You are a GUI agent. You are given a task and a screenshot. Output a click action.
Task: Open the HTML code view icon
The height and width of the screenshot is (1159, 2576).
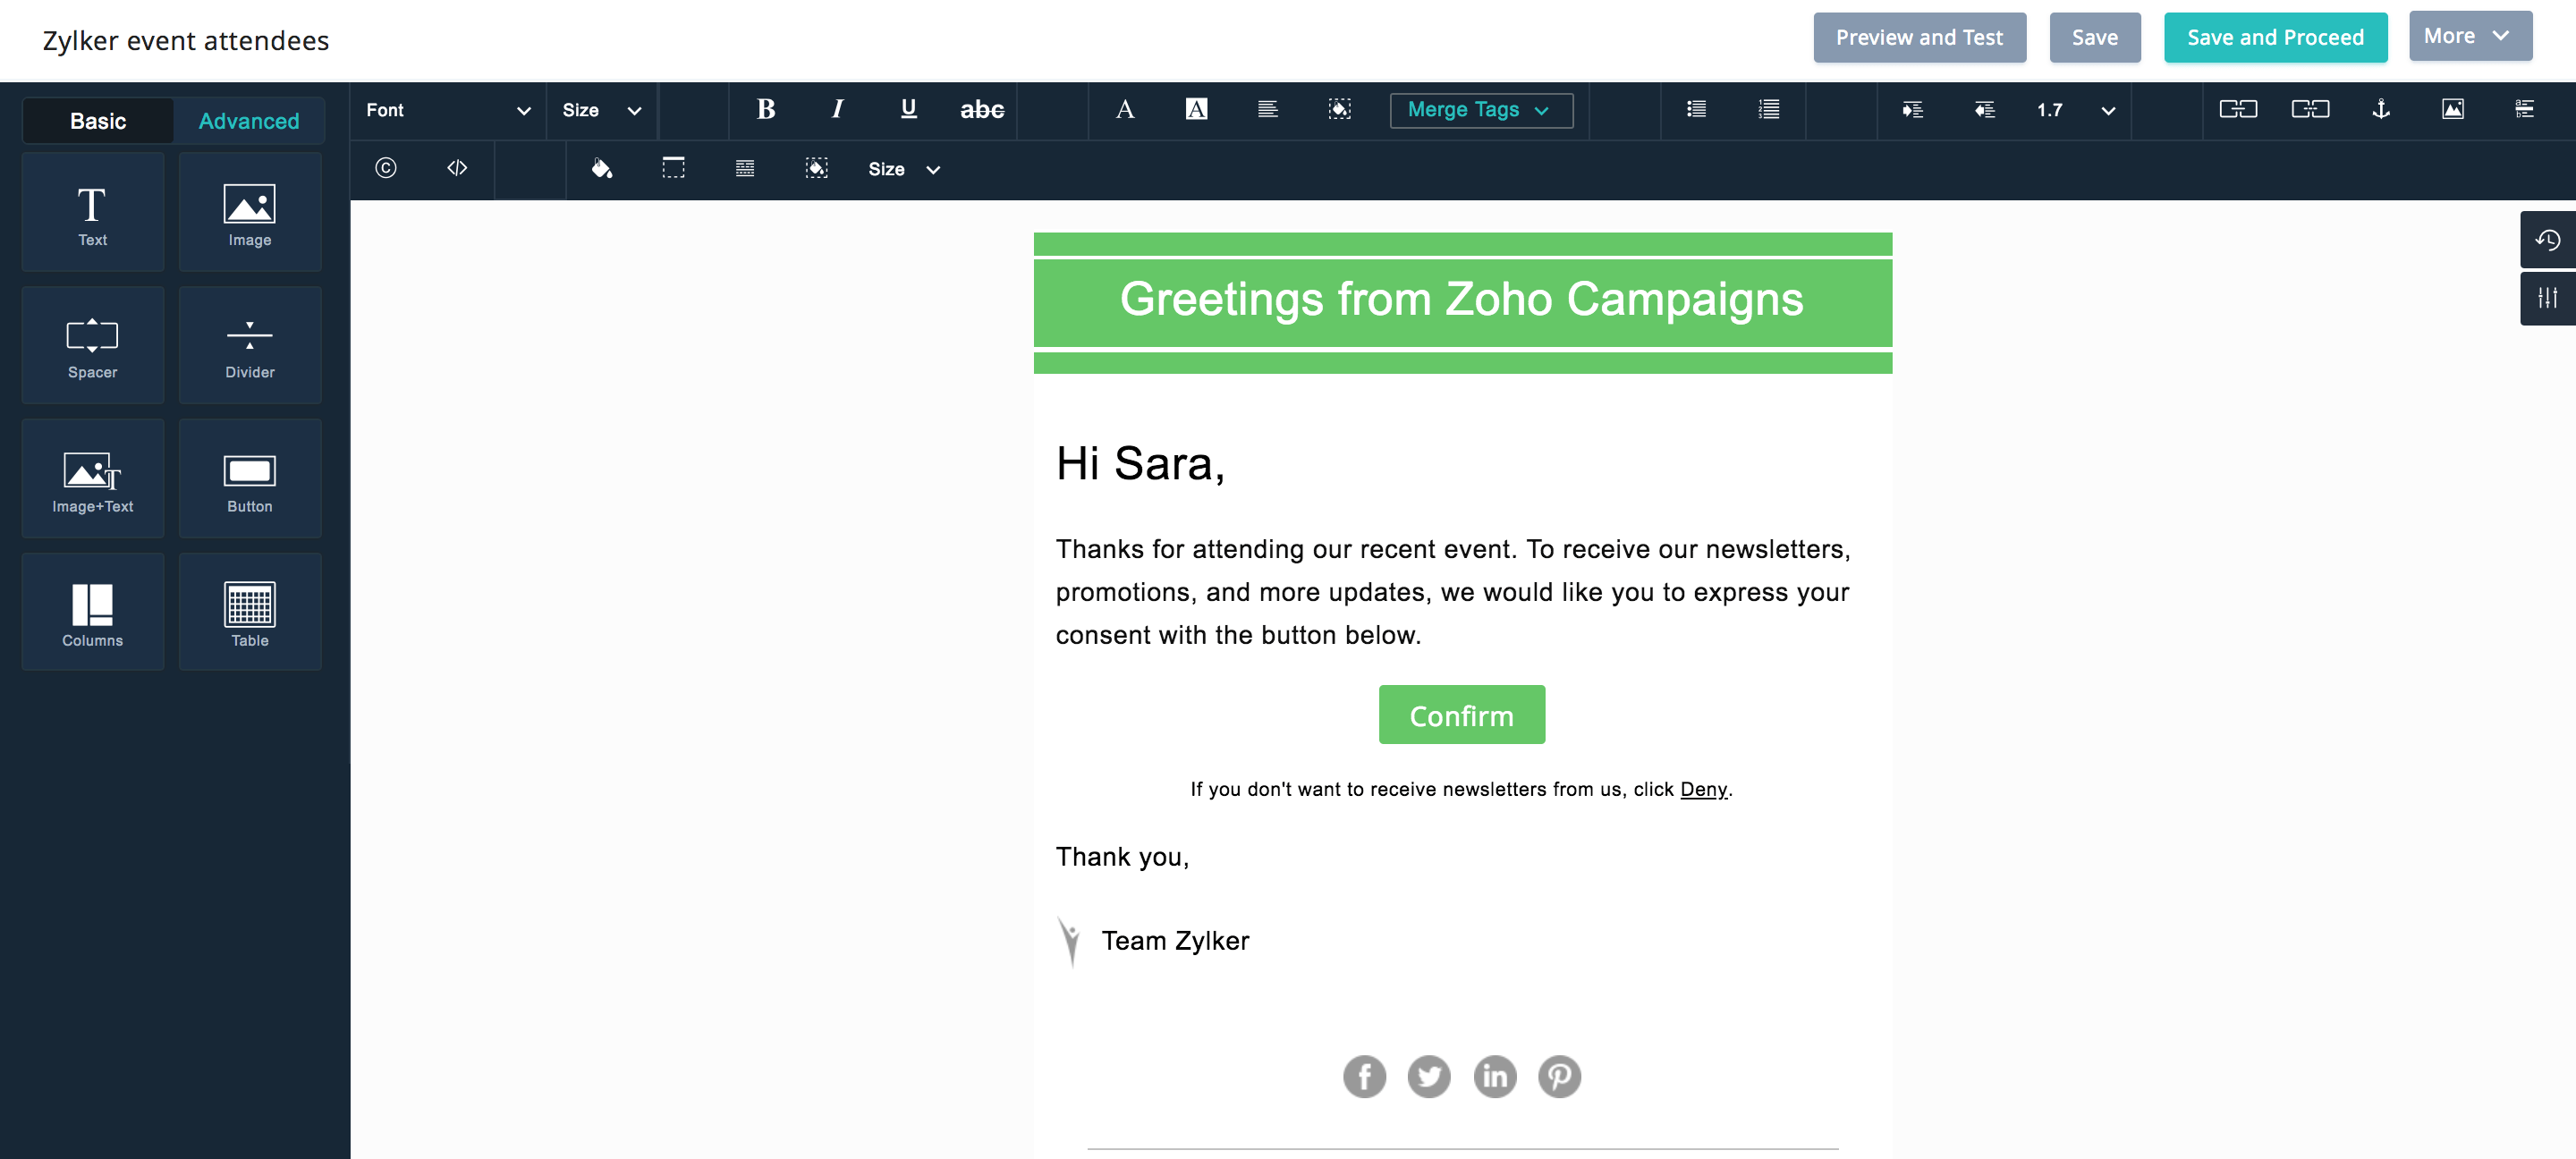coord(457,168)
